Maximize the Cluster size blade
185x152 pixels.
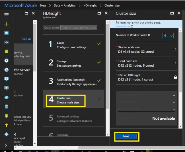click(x=172, y=13)
